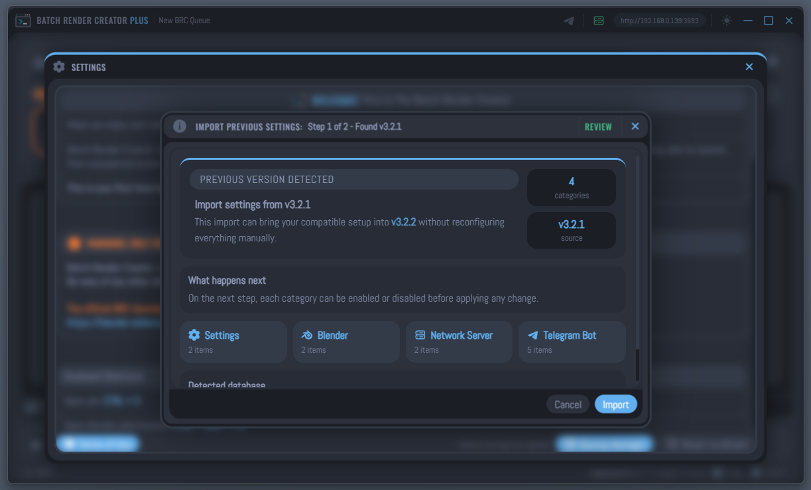Select the Settings category card

[233, 342]
